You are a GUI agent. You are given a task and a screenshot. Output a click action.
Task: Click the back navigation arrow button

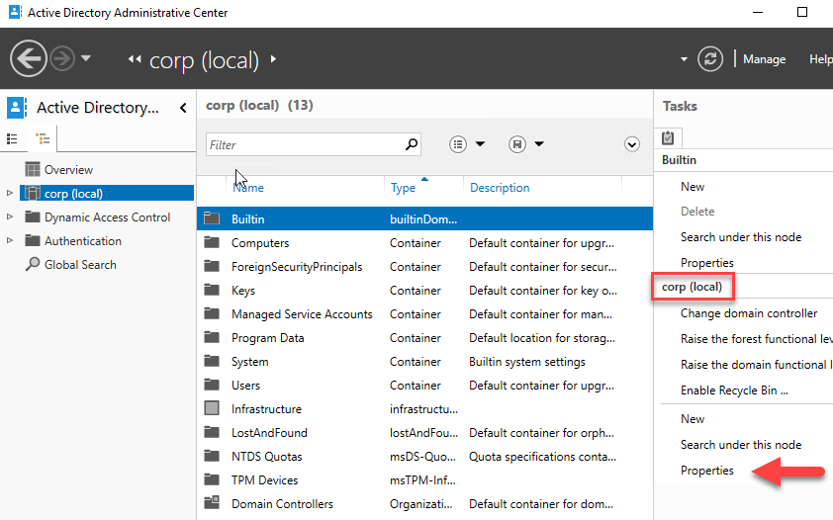coord(29,59)
